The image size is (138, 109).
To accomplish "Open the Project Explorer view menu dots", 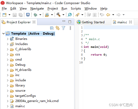I will (70, 28).
